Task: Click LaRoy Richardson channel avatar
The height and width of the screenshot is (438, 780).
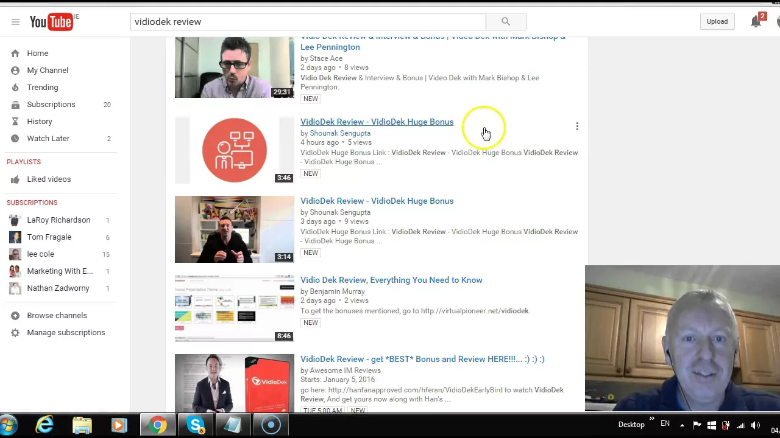Action: coord(15,220)
